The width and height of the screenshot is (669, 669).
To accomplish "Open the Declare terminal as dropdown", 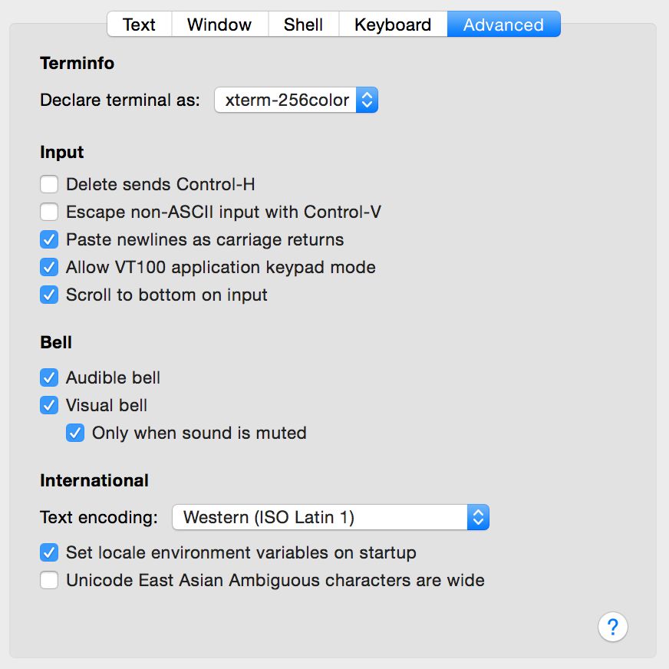I will pyautogui.click(x=296, y=100).
